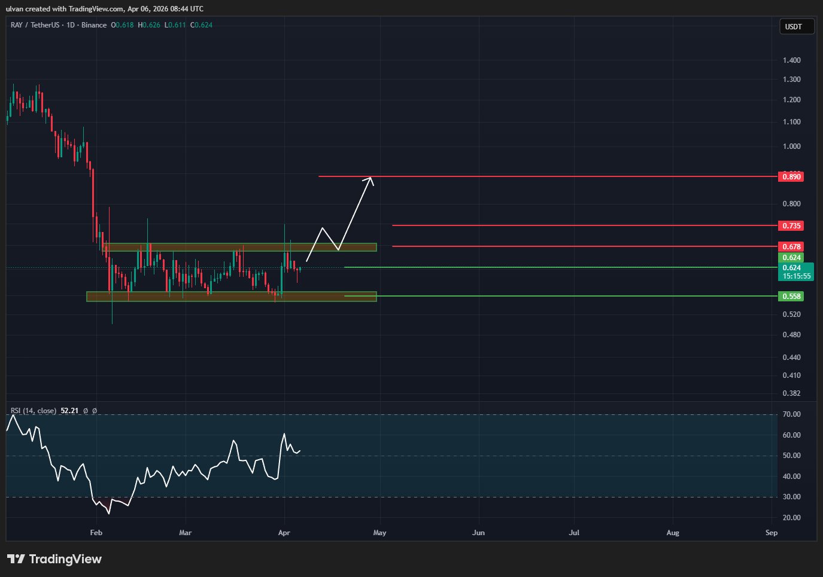
Task: Click the current price countdown label 15:15:55
Action: 796,276
